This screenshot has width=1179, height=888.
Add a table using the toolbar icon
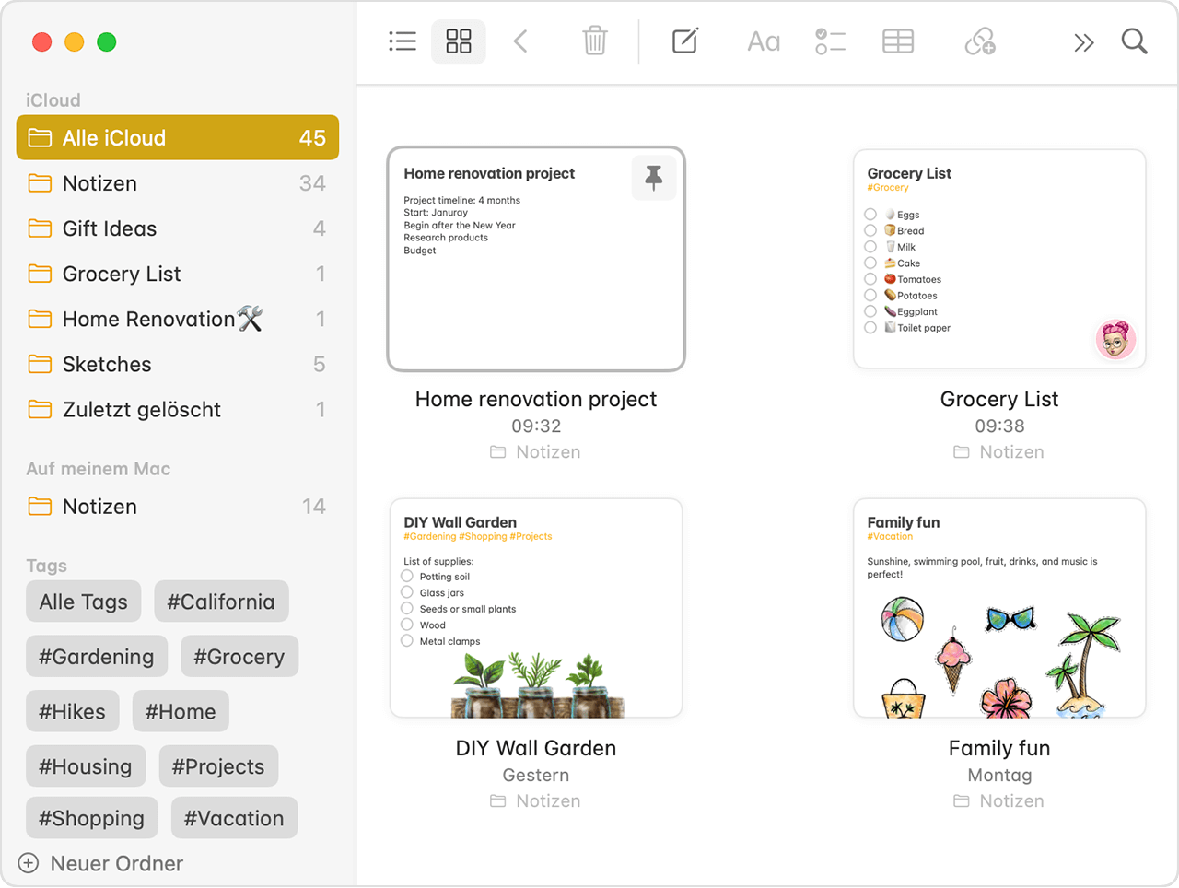pos(898,41)
